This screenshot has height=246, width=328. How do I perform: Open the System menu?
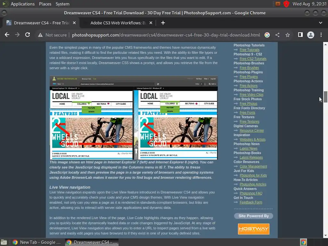click(62, 4)
